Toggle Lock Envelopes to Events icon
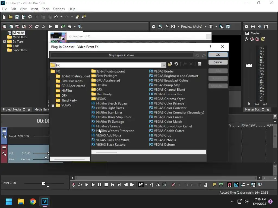 [x=253, y=185]
